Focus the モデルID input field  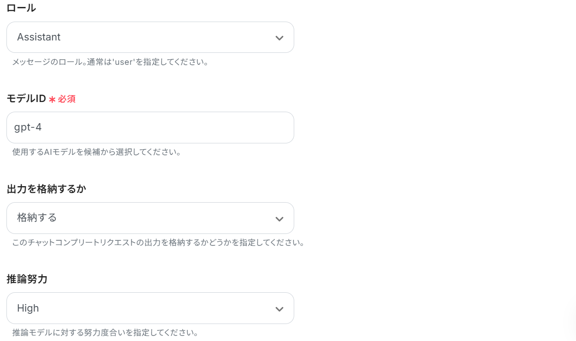point(150,127)
